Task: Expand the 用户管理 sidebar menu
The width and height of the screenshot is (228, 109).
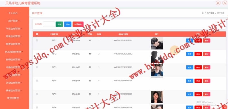Action: point(14,21)
